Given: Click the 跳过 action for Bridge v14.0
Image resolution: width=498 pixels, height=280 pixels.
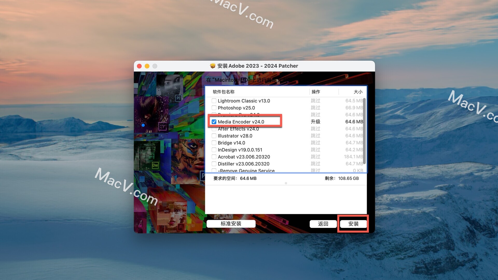Looking at the screenshot, I should 315,143.
